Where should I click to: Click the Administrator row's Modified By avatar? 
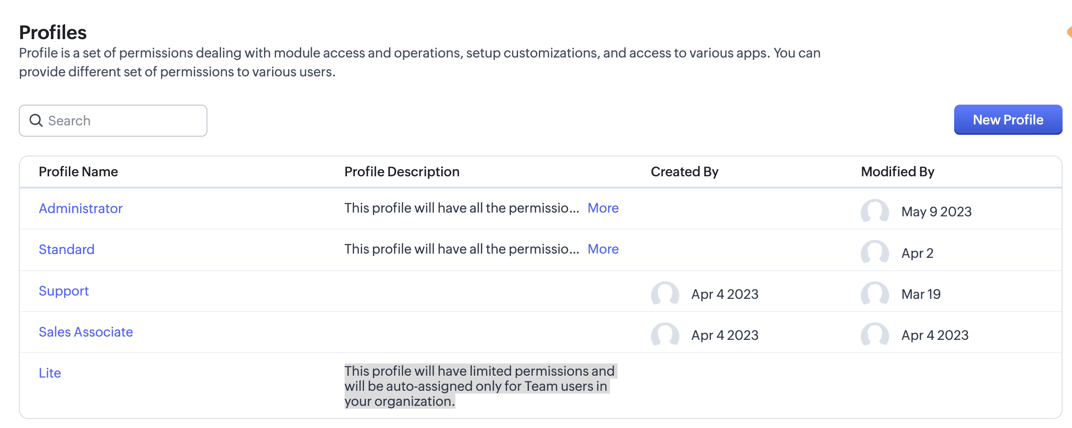coord(874,211)
